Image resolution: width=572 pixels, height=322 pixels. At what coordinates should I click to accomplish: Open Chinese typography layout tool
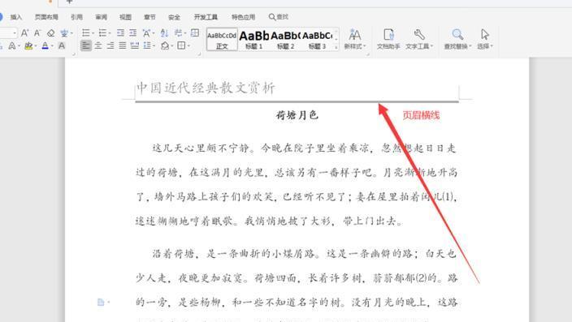pos(146,33)
